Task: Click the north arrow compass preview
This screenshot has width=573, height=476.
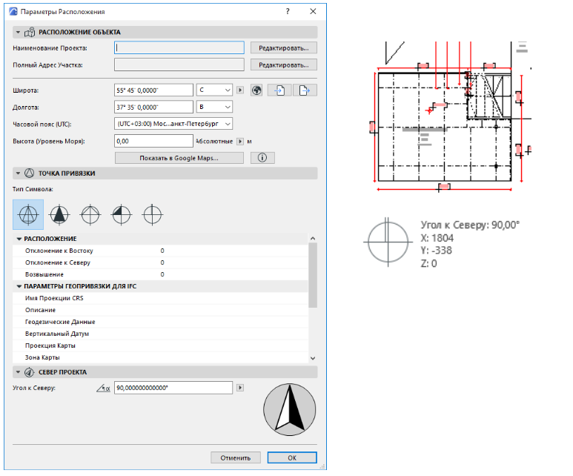Action: coord(289,409)
